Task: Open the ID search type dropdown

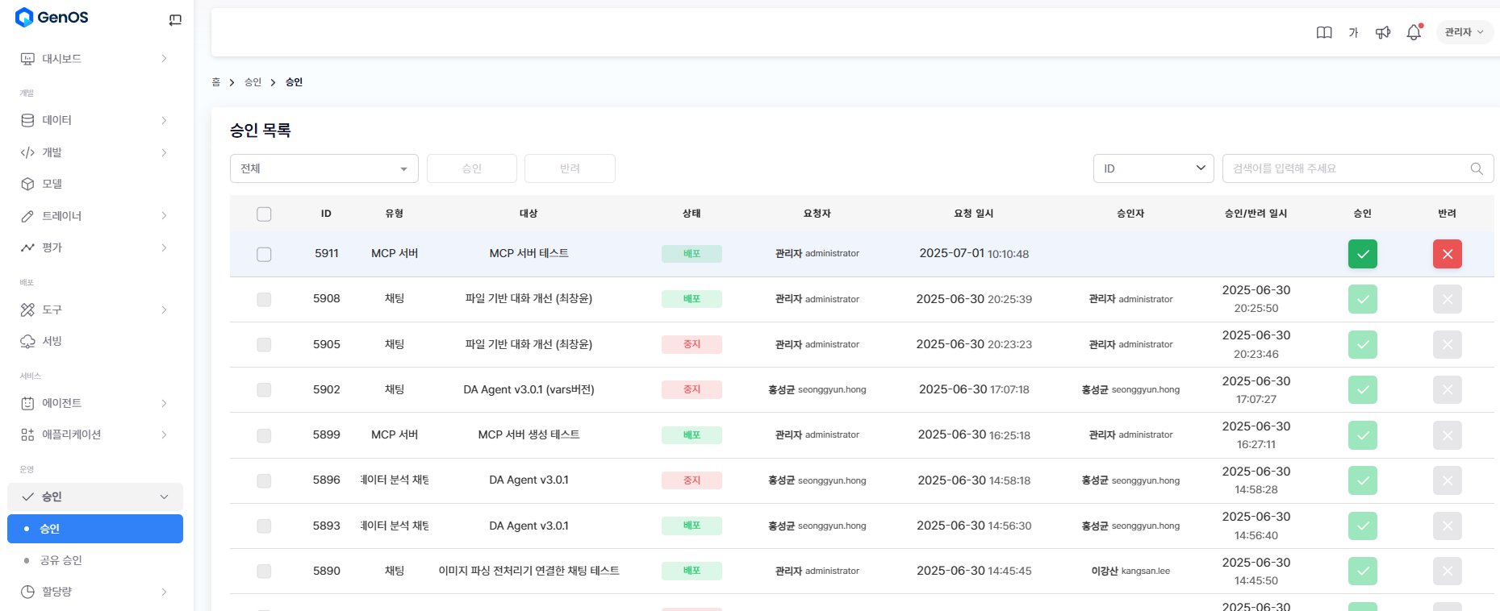Action: click(1153, 168)
